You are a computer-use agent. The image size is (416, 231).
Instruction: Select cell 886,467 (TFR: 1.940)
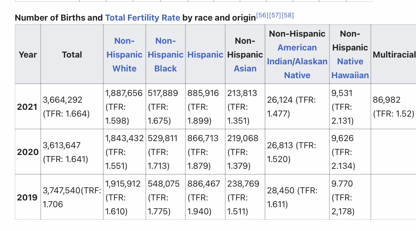click(x=206, y=197)
